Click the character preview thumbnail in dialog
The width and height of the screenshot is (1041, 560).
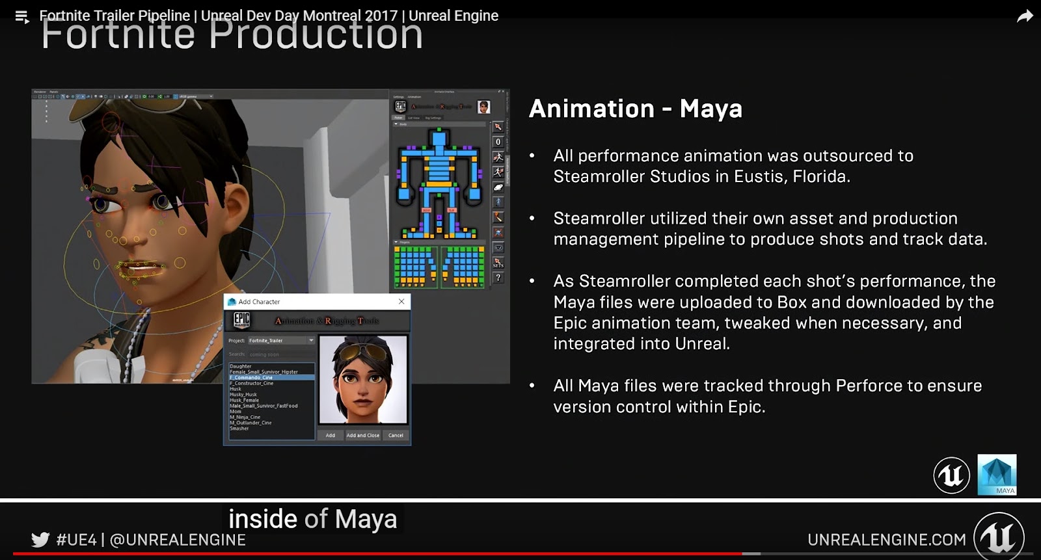(363, 380)
